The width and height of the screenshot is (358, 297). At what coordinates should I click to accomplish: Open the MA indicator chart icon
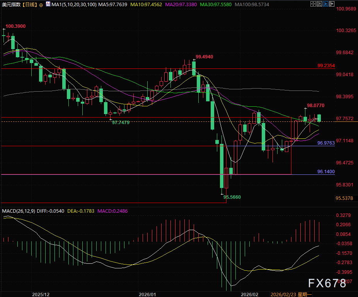pyautogui.click(x=48, y=4)
